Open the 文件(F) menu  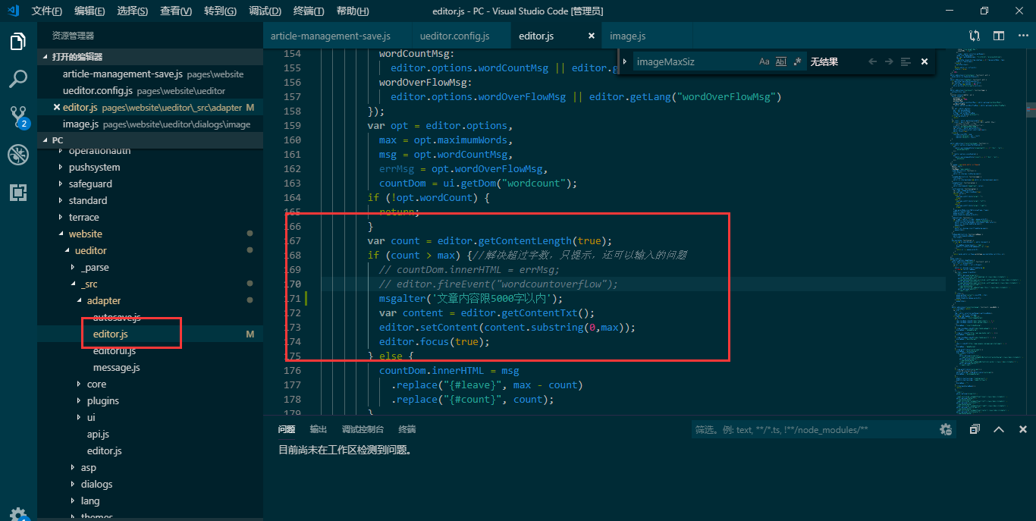point(47,11)
